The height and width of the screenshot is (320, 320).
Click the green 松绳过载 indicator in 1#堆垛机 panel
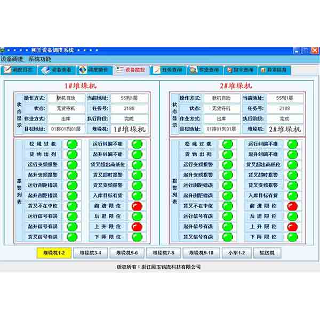click(x=71, y=144)
